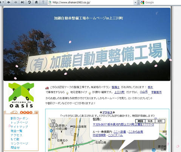
Task: Click the garage sign header photo
Action: tap(87, 44)
